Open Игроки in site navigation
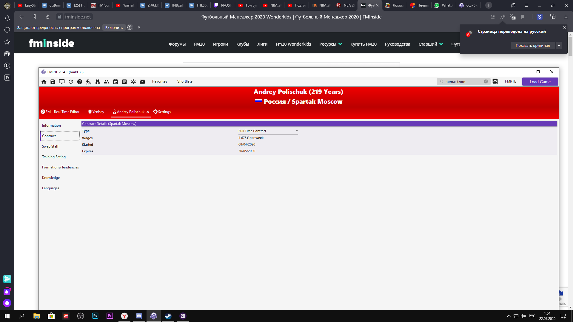The image size is (573, 322). [x=220, y=44]
